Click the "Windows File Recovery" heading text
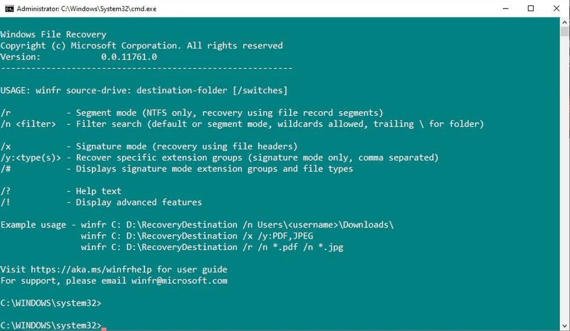 pos(53,34)
